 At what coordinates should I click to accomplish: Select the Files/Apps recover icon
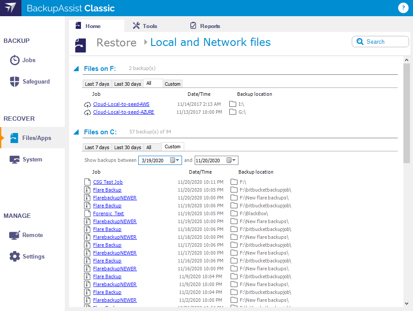pos(14,138)
